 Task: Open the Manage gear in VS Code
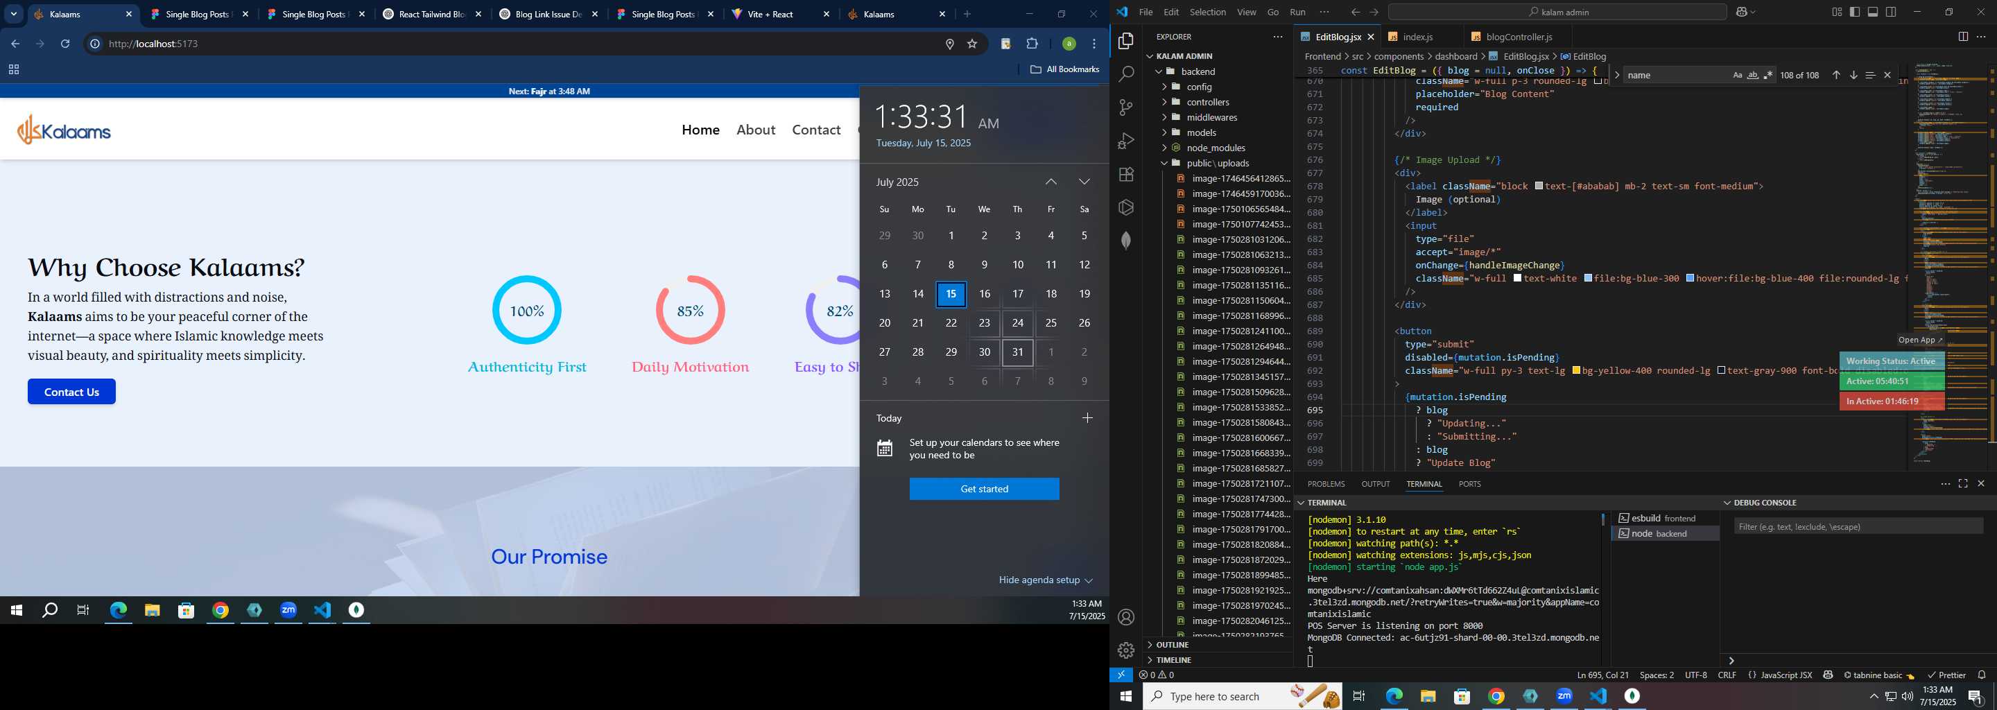[x=1126, y=650]
